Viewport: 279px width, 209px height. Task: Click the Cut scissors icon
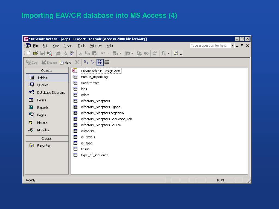[x=80, y=53]
